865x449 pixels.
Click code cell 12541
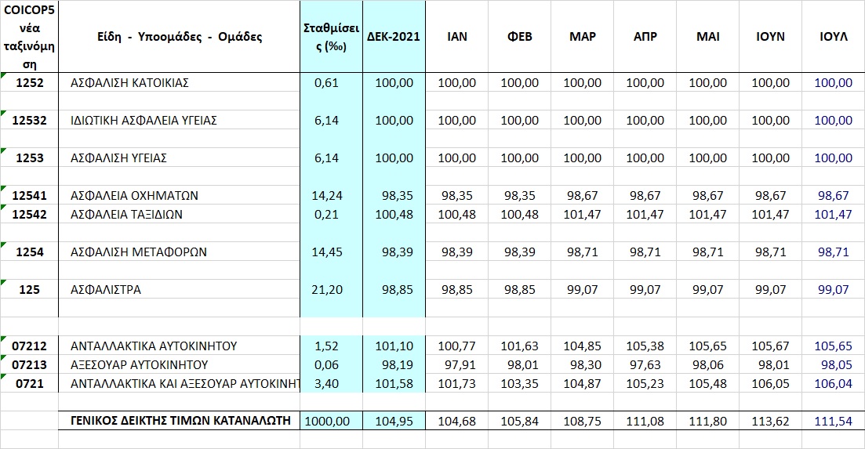29,195
